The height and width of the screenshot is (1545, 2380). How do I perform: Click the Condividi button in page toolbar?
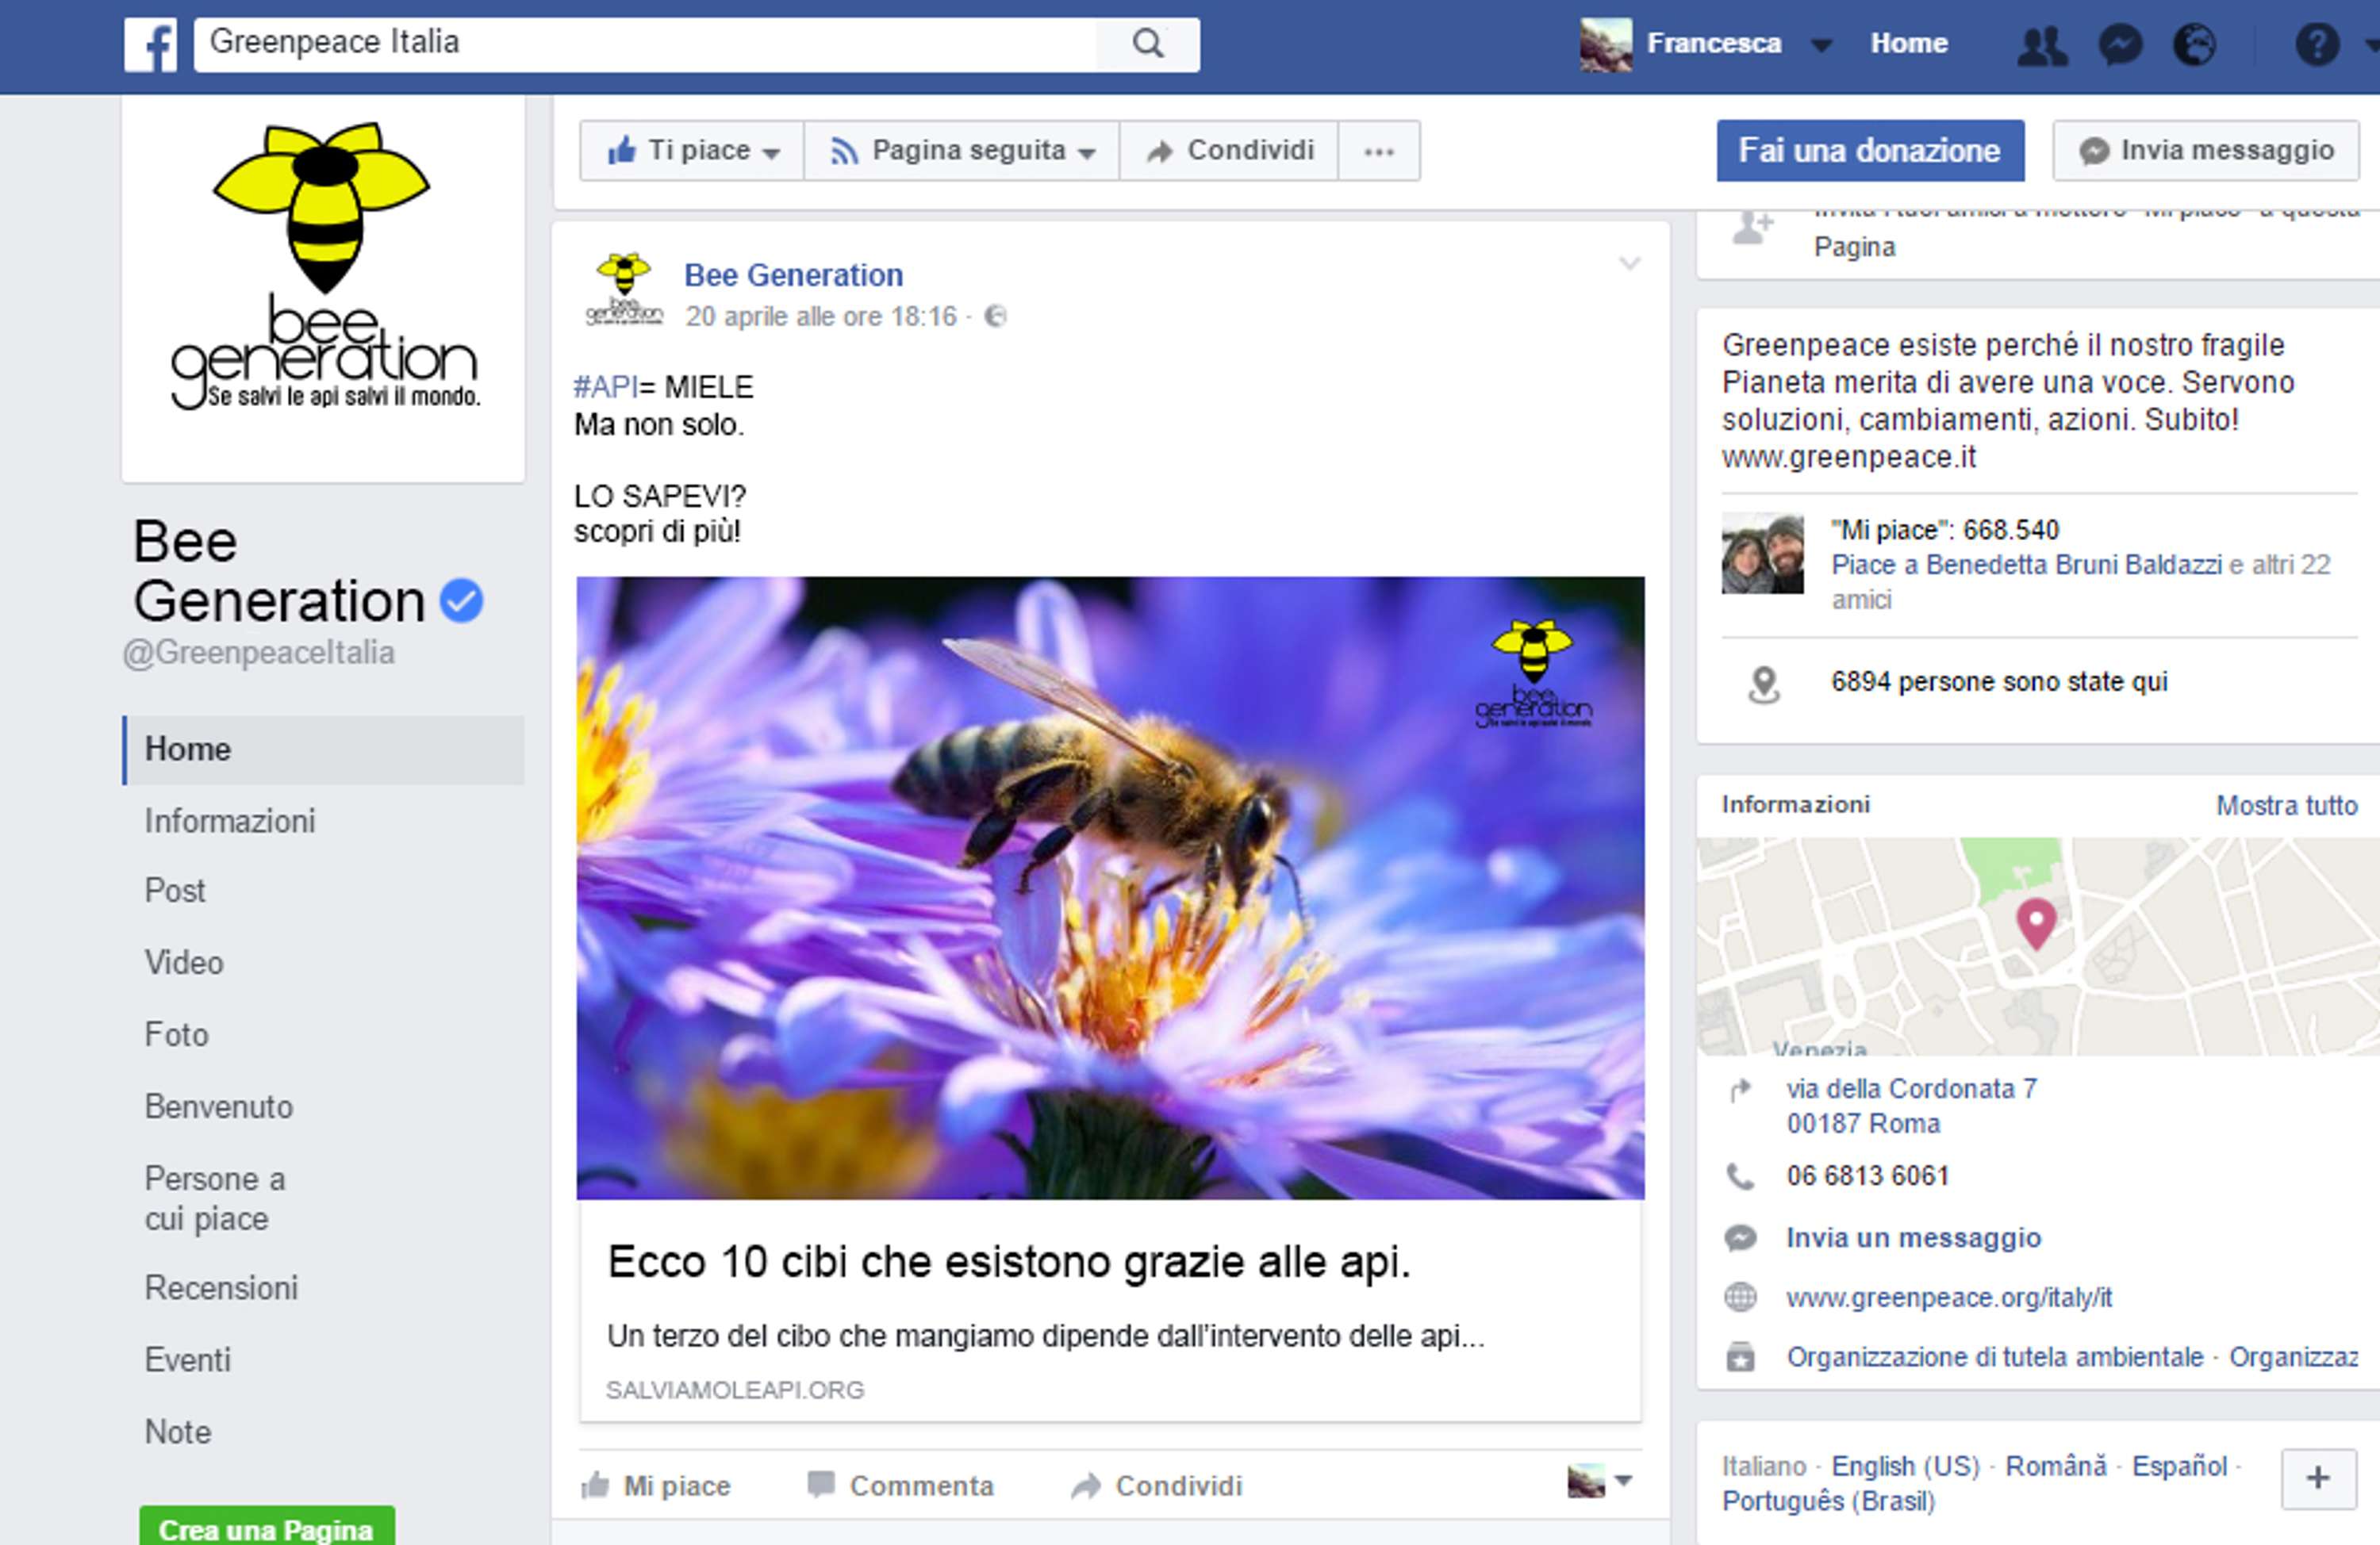pos(1229,151)
